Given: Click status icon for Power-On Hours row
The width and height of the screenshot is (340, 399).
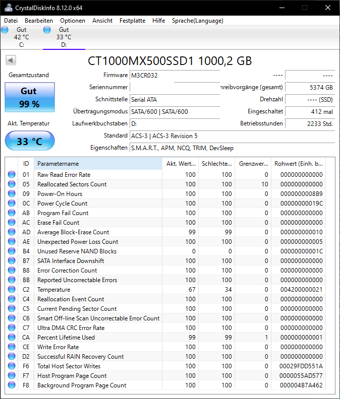Looking at the screenshot, I should [x=12, y=193].
